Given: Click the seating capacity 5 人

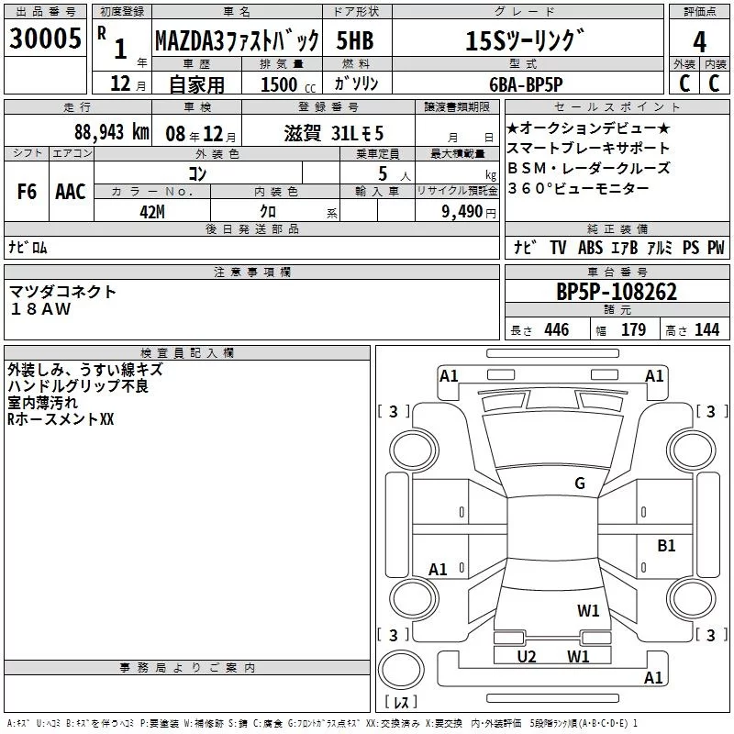Looking at the screenshot, I should tap(395, 174).
